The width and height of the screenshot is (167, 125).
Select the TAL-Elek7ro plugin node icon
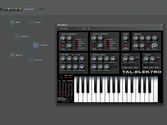click(36, 45)
